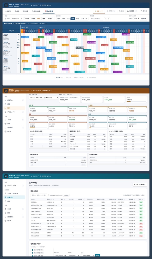Screen dimensions: 152x259
Task: Move forward one month (1ヶ月▸)
Action: tap(50, 19)
